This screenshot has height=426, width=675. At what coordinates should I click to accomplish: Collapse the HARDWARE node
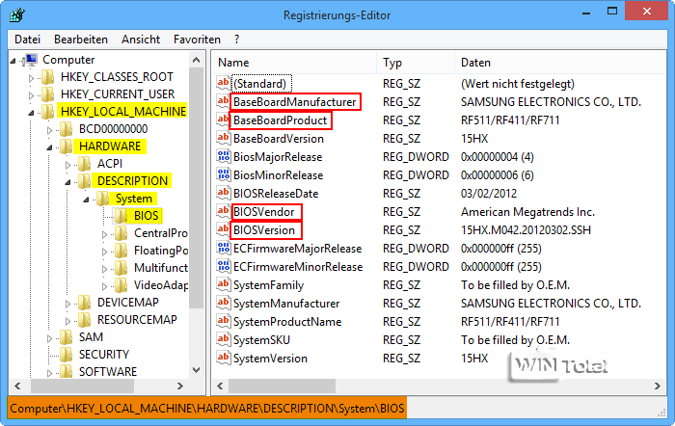pyautogui.click(x=49, y=147)
